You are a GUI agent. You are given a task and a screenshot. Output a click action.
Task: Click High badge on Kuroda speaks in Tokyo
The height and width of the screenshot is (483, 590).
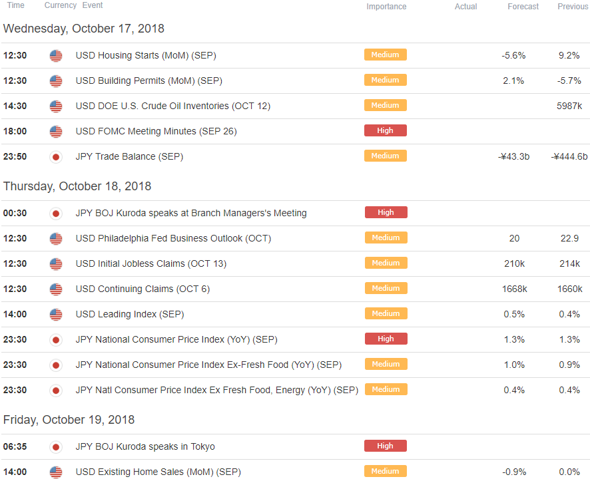(x=386, y=446)
